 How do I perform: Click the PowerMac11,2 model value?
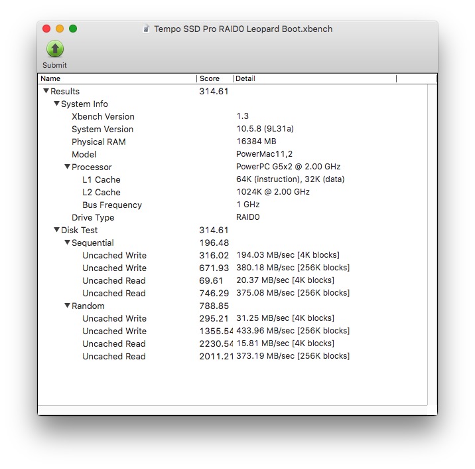coord(264,154)
